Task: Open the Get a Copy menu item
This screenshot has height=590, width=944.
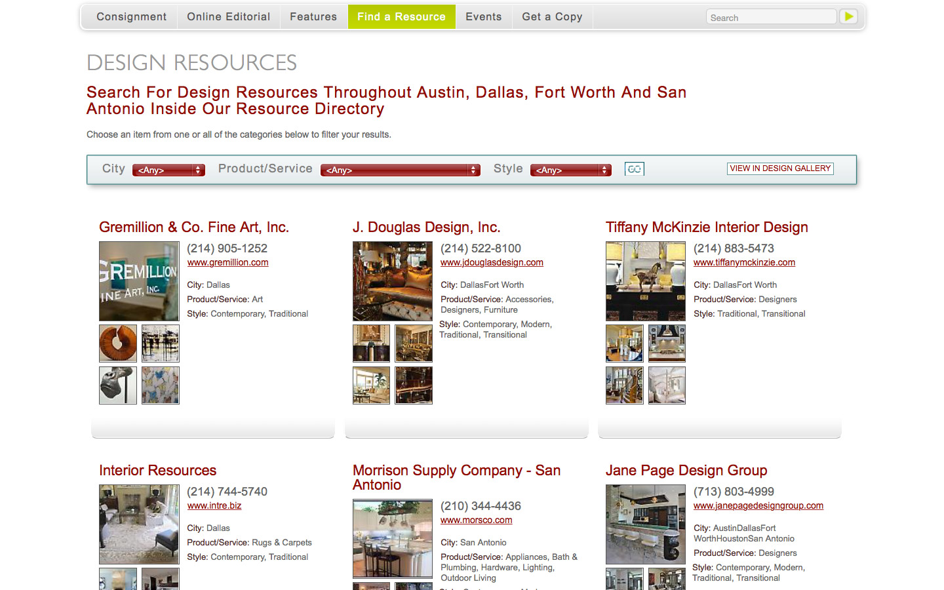Action: pos(552,17)
